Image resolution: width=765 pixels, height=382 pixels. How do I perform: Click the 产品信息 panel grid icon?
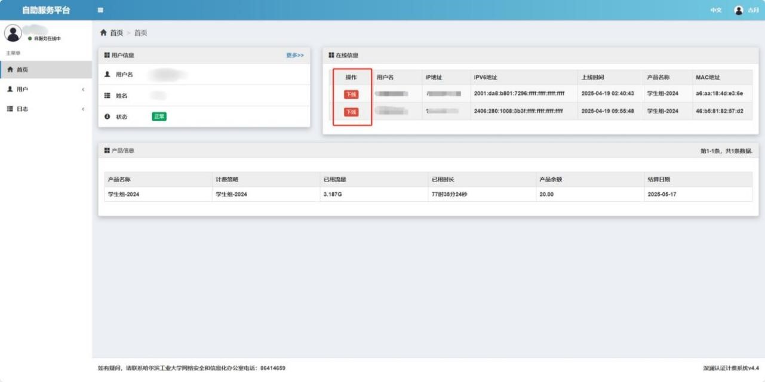click(x=107, y=150)
